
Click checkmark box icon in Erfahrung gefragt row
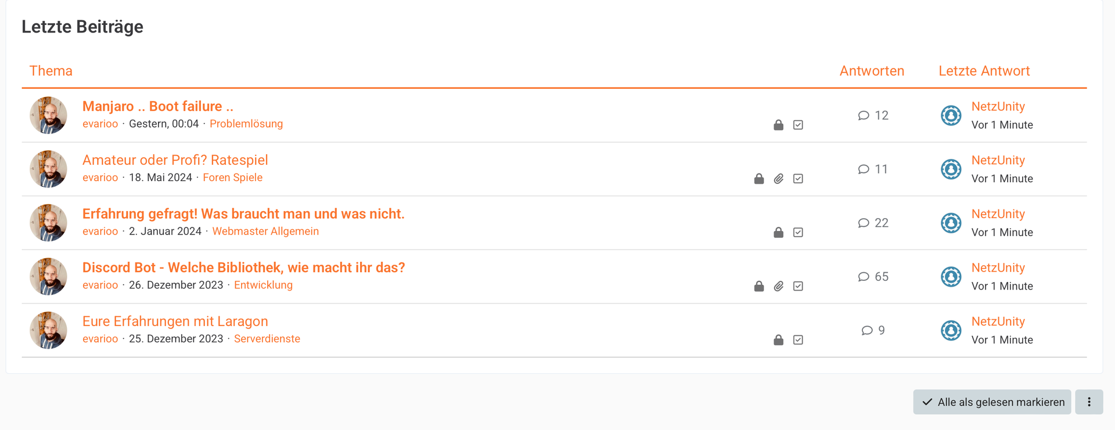click(798, 233)
